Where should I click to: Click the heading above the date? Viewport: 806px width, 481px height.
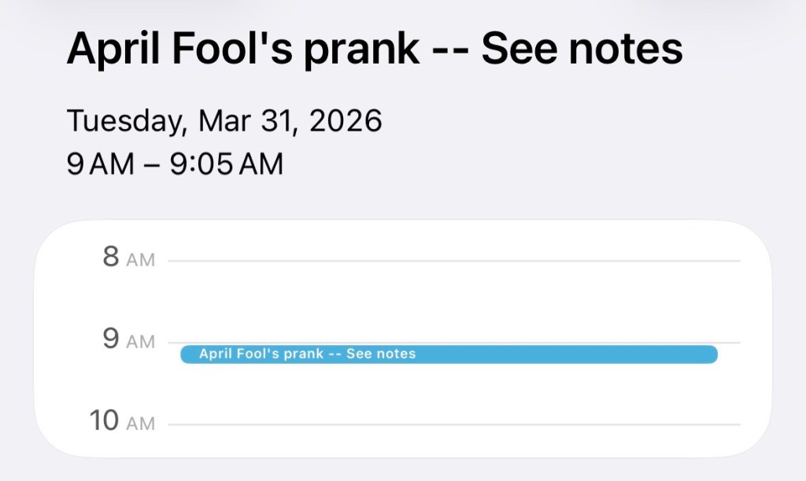(375, 49)
